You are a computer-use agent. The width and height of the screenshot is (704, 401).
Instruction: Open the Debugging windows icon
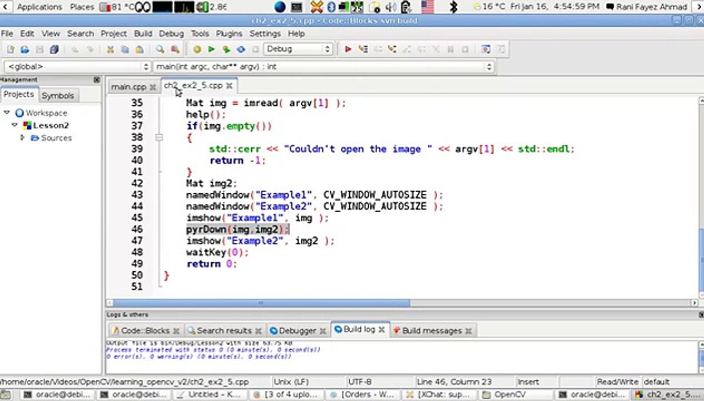tap(486, 49)
